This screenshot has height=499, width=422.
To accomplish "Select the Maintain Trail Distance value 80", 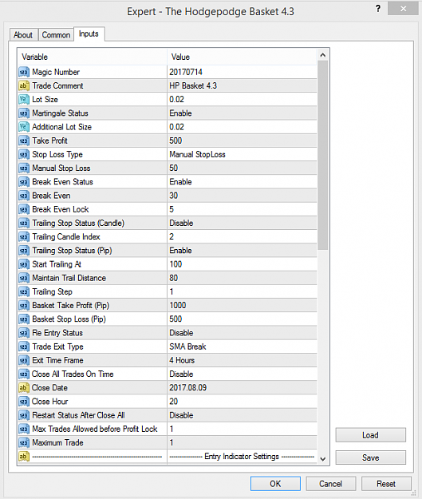I will pyautogui.click(x=242, y=278).
